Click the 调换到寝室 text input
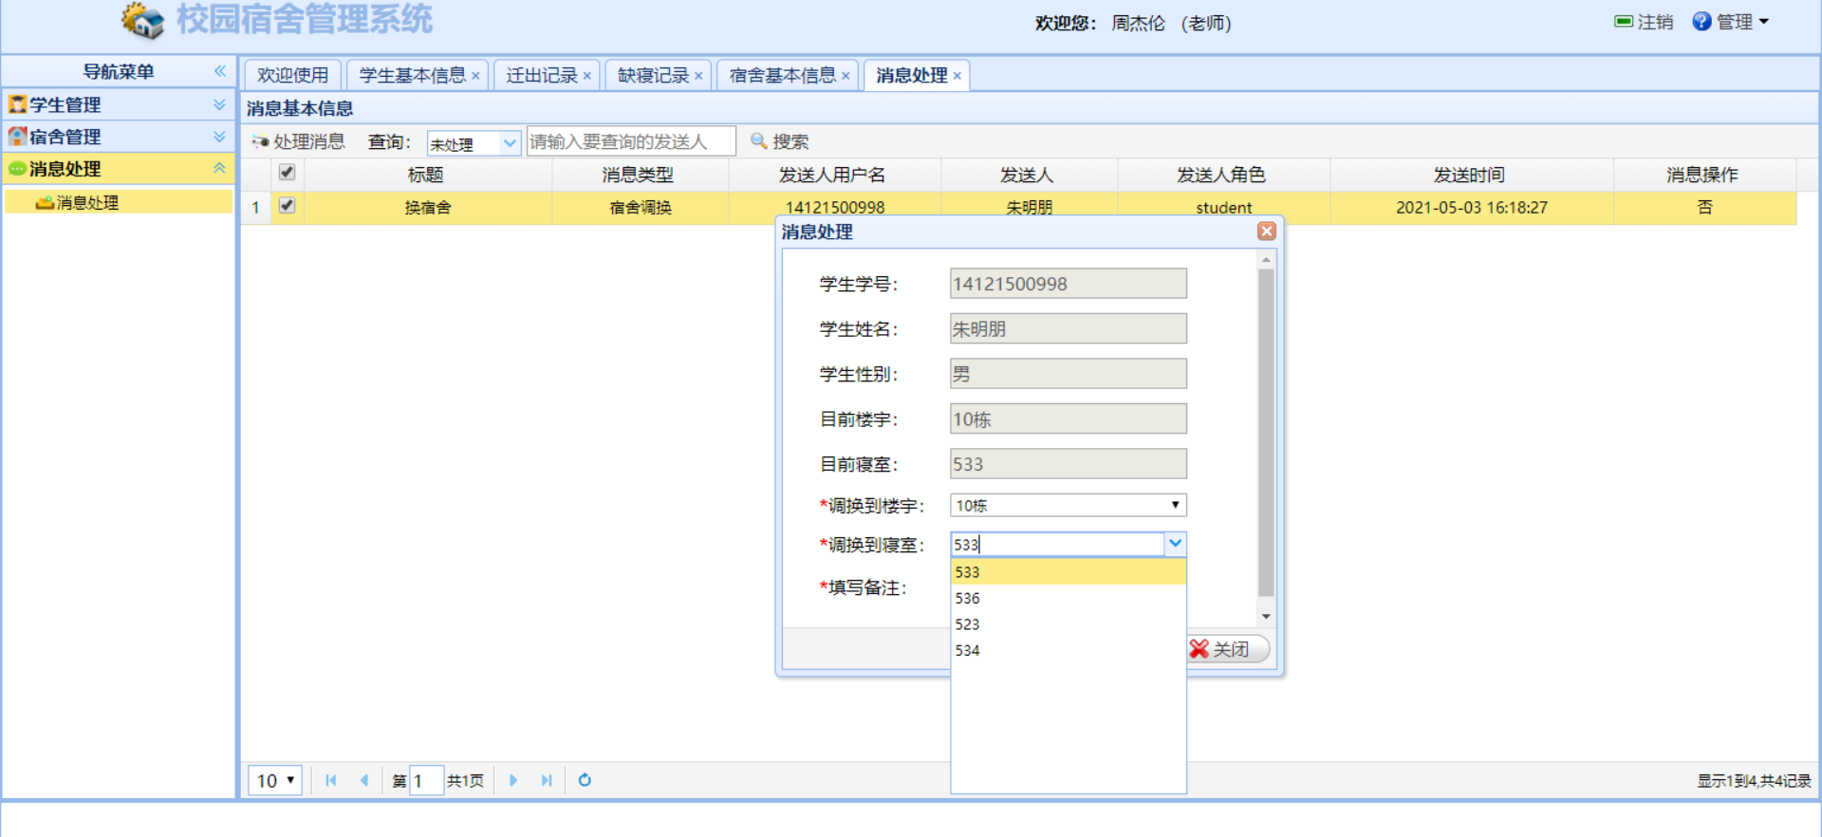This screenshot has height=837, width=1822. pos(1057,544)
